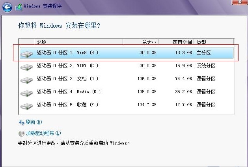Click the 74.4 GB free space value
248x167 pixels.
tap(183, 79)
